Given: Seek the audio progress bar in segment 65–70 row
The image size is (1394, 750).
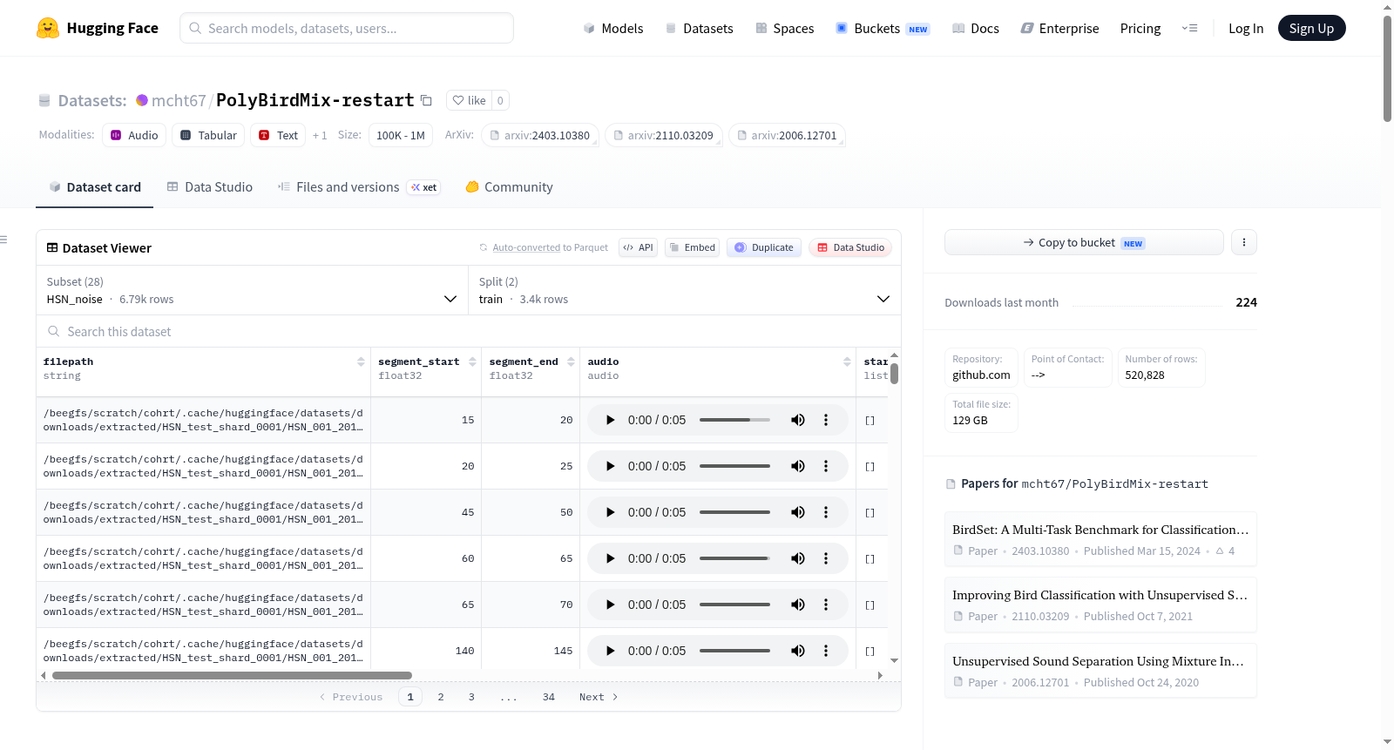Looking at the screenshot, I should pyautogui.click(x=734, y=605).
